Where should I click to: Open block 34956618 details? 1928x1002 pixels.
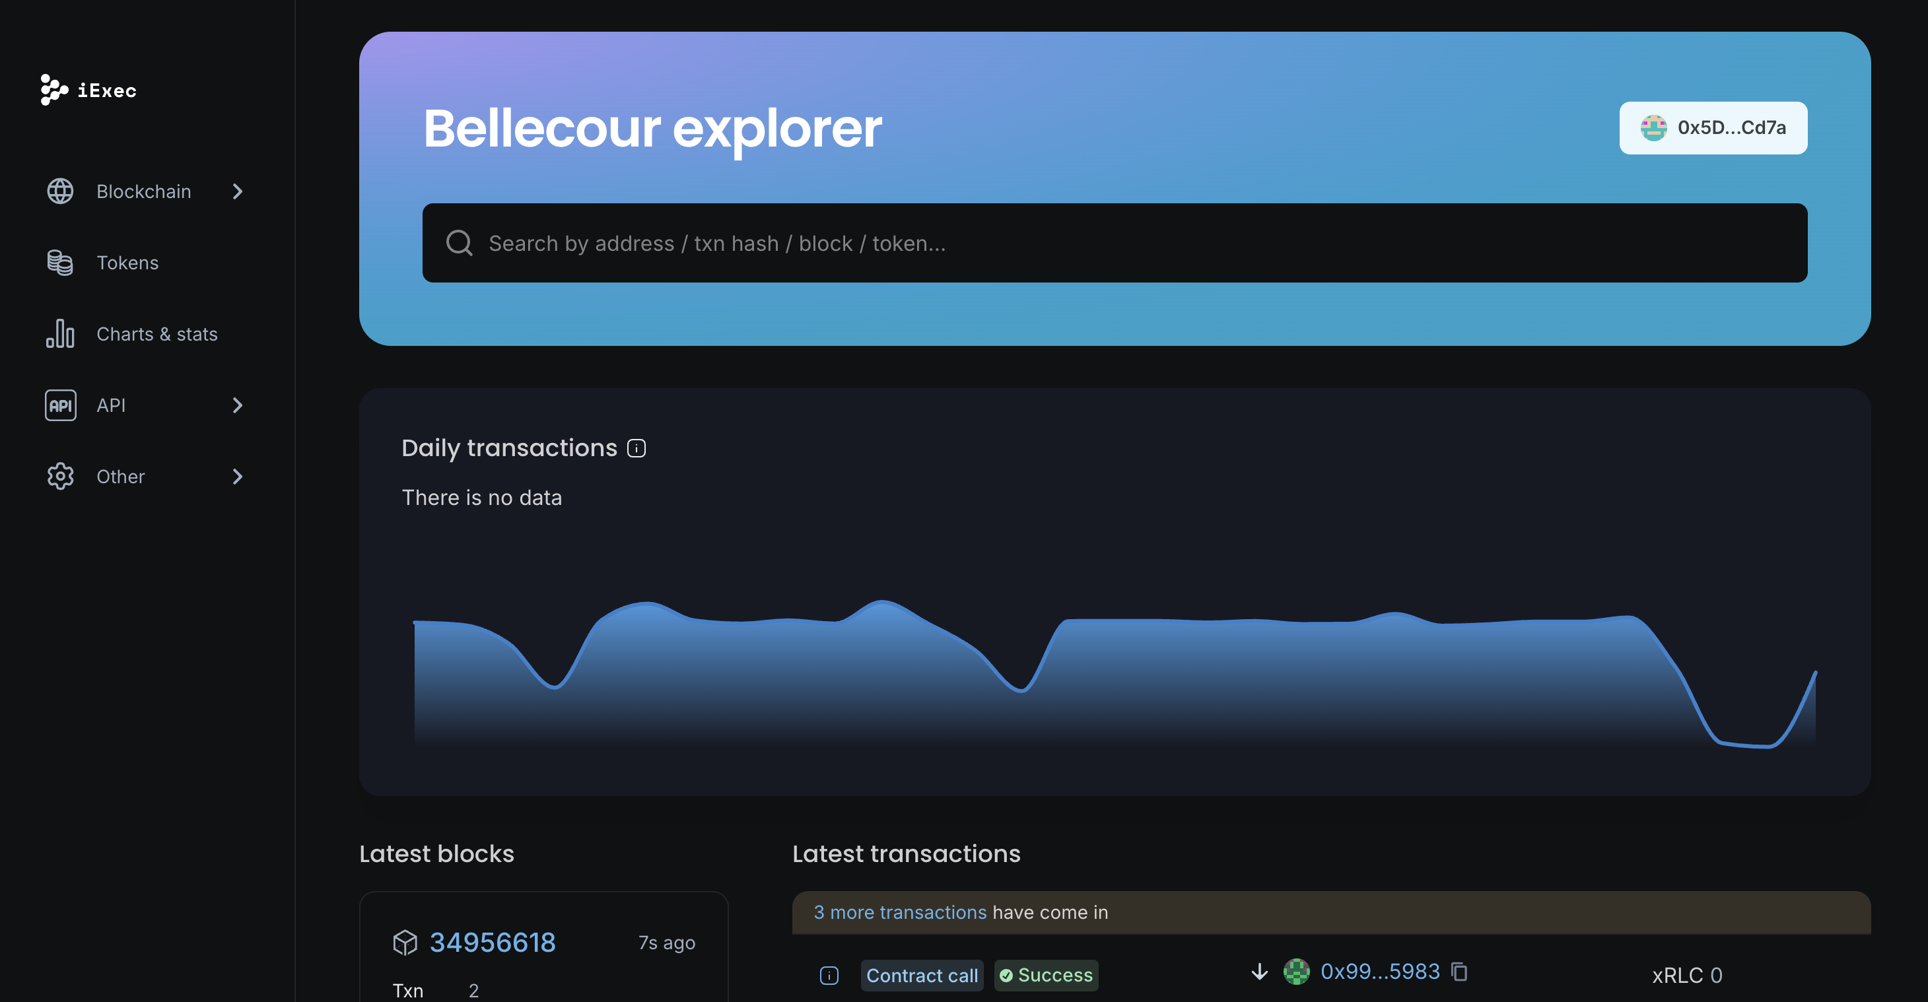click(x=493, y=942)
